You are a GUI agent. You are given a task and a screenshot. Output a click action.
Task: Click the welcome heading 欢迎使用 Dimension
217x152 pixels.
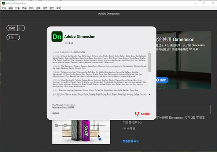pyautogui.click(x=175, y=40)
